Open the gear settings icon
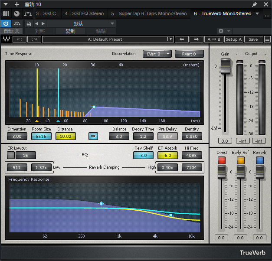The width and height of the screenshot is (272, 261). point(221,31)
